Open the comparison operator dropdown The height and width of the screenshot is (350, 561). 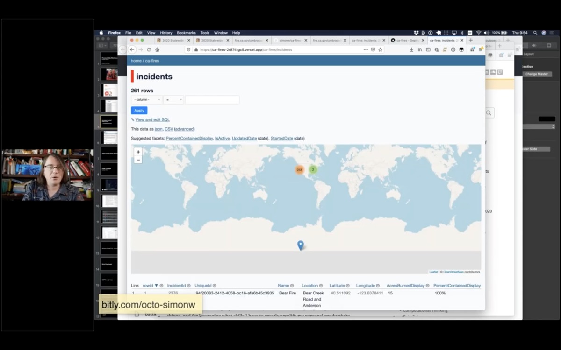coord(173,100)
